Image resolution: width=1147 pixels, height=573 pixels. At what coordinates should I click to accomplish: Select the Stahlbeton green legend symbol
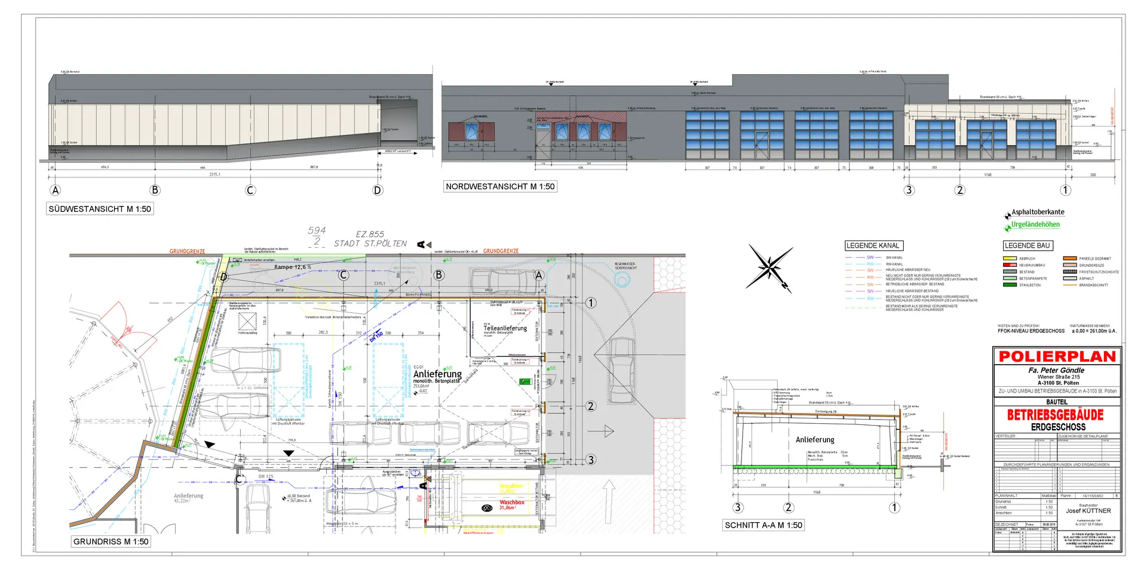point(1010,285)
